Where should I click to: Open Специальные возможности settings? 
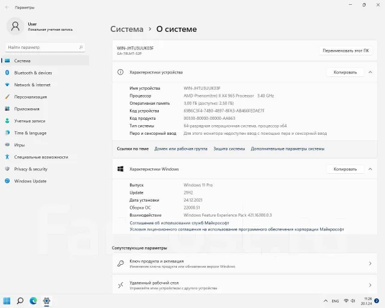point(45,157)
